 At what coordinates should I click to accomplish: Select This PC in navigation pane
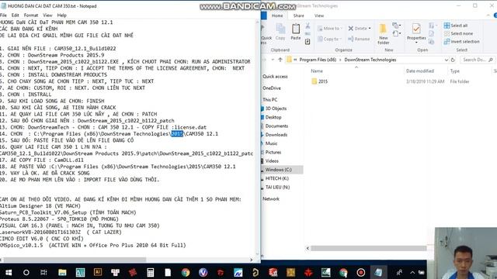click(269, 100)
